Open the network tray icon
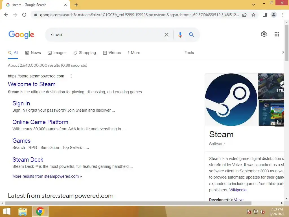Viewport: 289px width, 217px height. pyautogui.click(x=255, y=212)
